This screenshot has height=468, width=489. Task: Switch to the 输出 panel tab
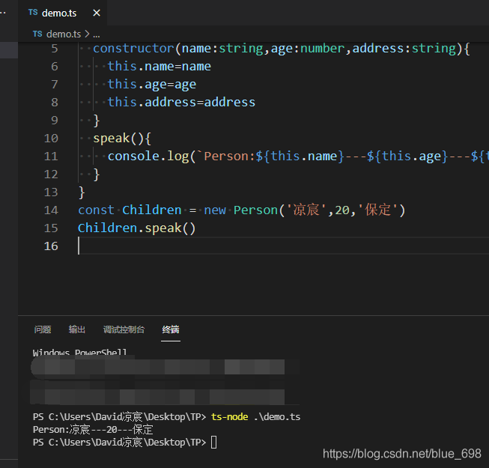(x=76, y=329)
